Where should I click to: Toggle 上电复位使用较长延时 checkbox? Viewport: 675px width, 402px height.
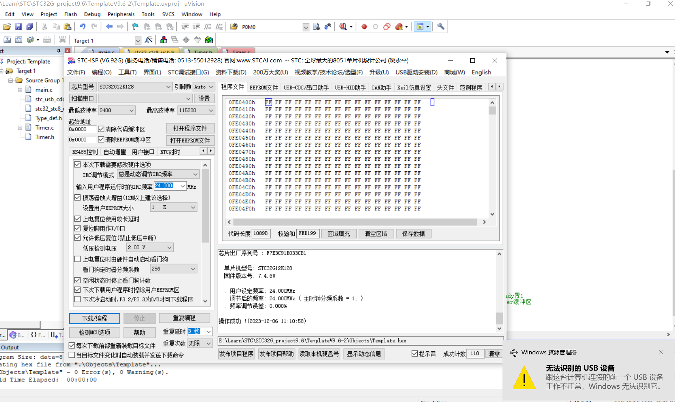coord(78,219)
